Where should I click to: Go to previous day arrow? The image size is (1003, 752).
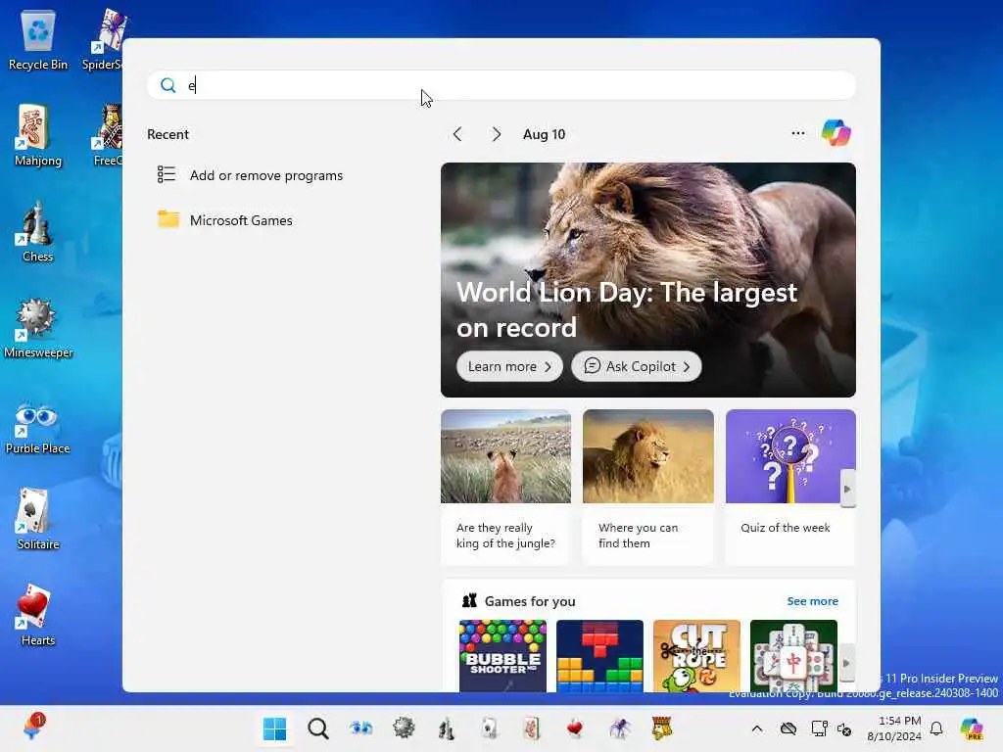pyautogui.click(x=457, y=134)
